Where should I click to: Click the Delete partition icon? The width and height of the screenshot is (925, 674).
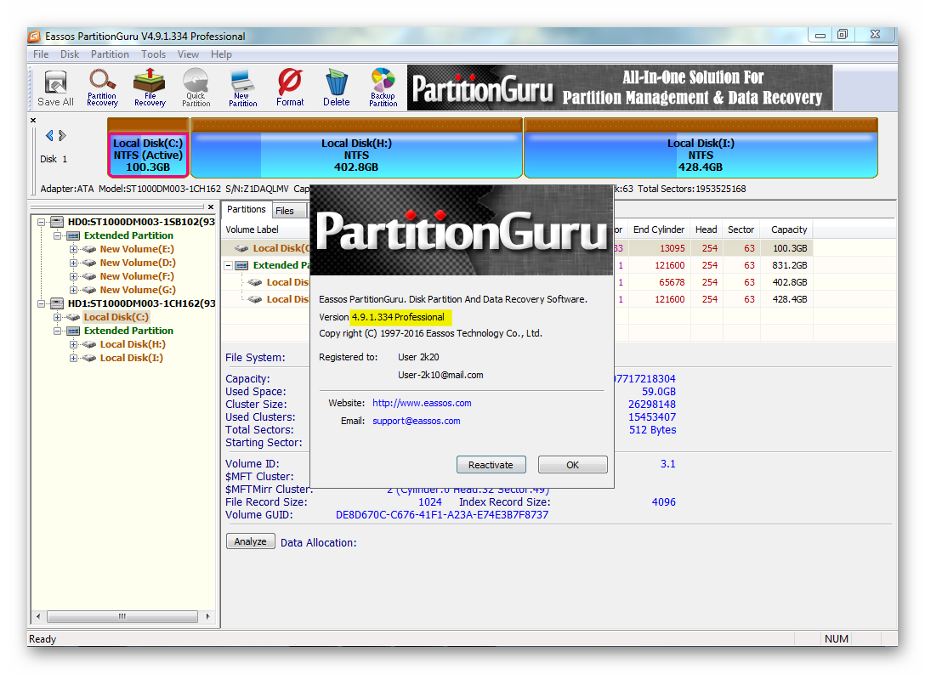click(337, 88)
